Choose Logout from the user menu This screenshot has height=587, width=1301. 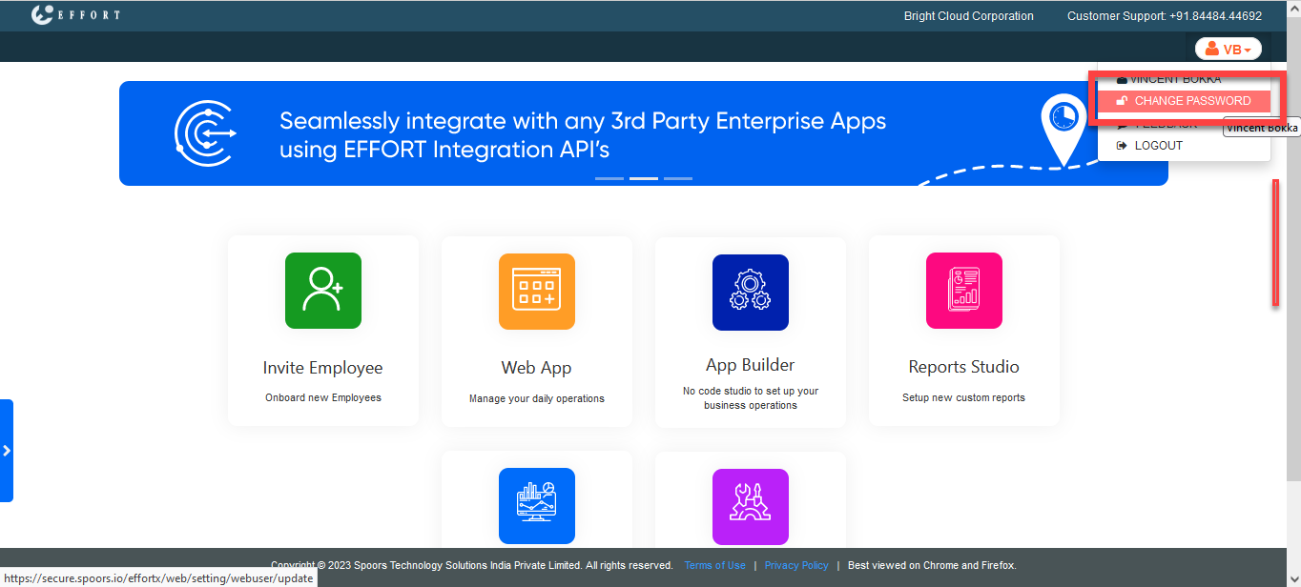click(x=1158, y=146)
